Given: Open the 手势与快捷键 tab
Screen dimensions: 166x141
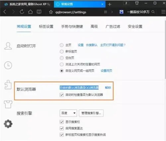Looking at the screenshot, I should click(x=72, y=26).
